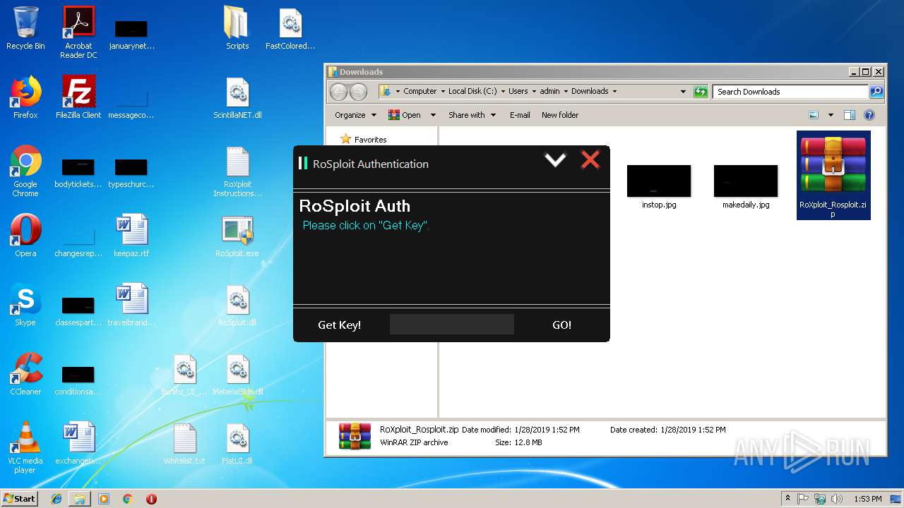Select keepaz.rtf document on desktop

[x=131, y=236]
